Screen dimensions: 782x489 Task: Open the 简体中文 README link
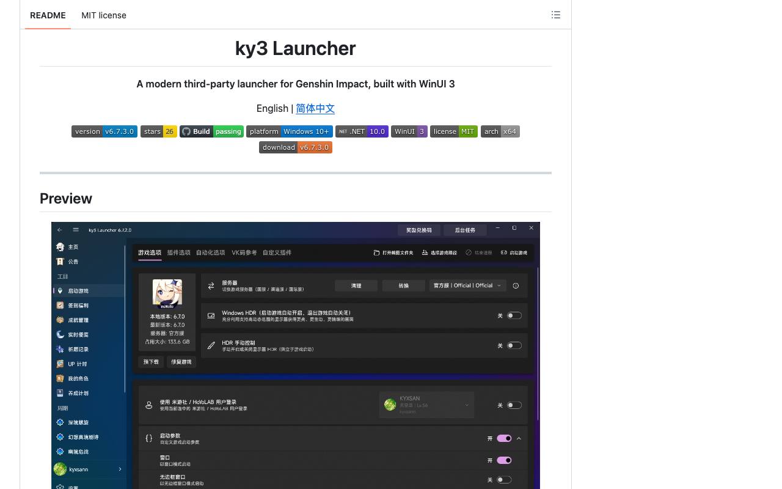point(315,108)
